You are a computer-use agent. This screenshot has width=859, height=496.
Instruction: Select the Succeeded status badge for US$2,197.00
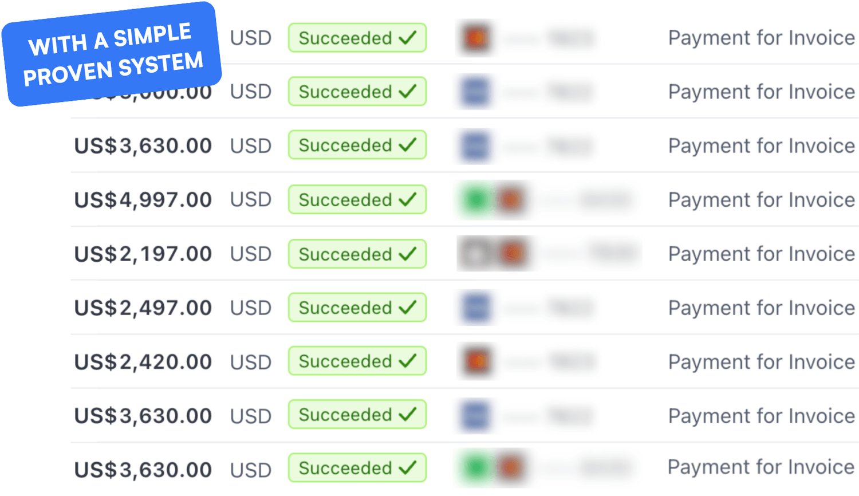point(357,254)
